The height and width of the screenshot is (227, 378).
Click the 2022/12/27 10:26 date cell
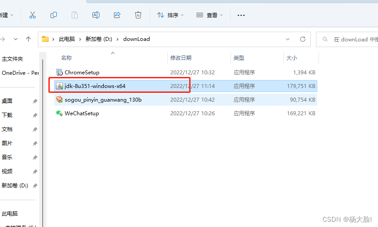192,113
